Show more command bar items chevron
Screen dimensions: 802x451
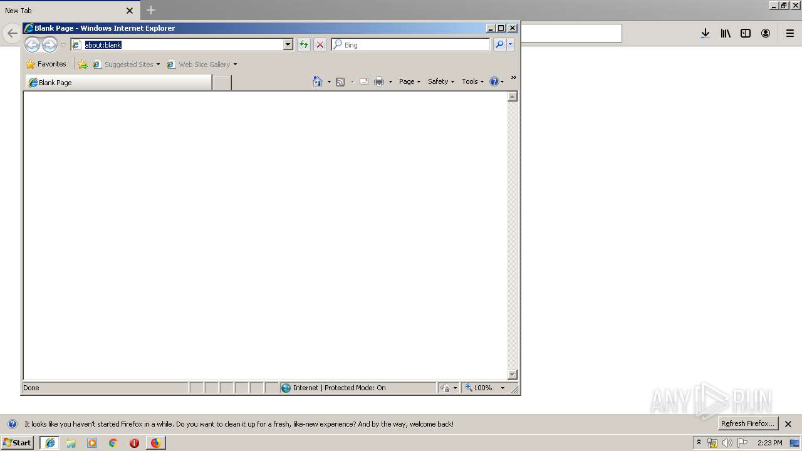click(x=513, y=78)
